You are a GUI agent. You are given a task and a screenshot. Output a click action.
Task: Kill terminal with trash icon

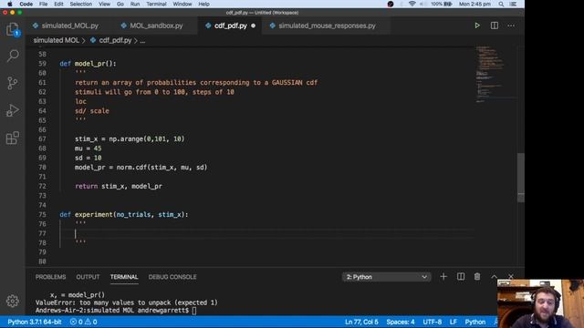pos(477,277)
